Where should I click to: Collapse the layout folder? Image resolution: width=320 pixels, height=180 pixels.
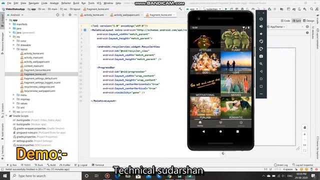click(13, 49)
